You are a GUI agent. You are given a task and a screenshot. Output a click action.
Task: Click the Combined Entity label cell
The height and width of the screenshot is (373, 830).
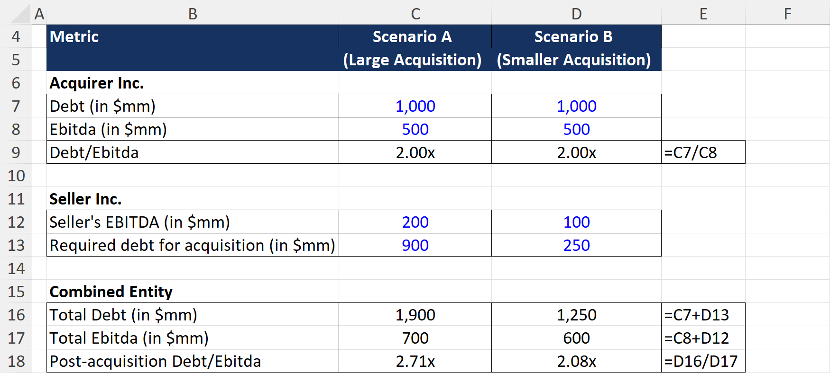111,292
